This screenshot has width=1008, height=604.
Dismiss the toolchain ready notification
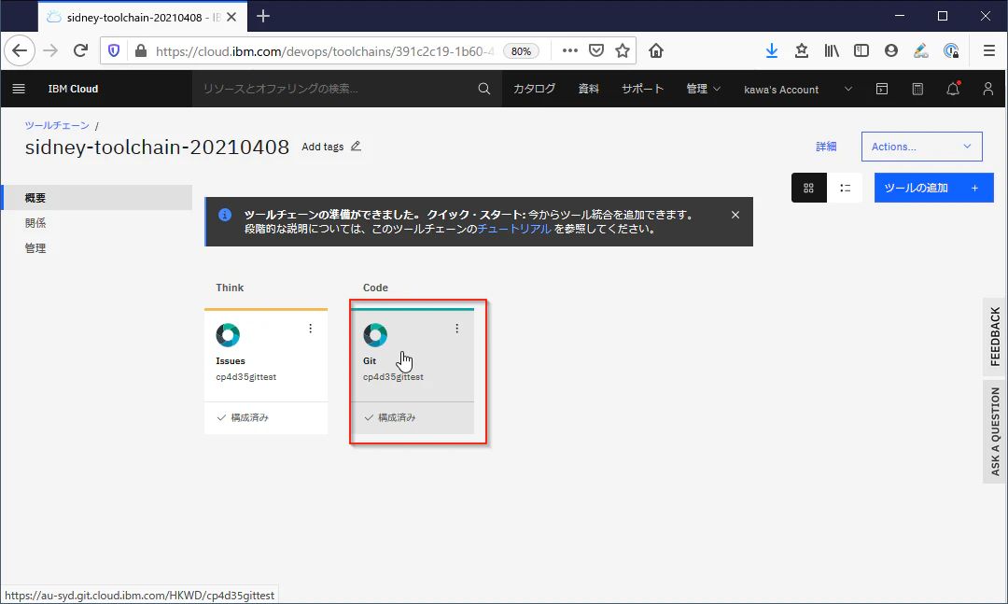(x=735, y=215)
